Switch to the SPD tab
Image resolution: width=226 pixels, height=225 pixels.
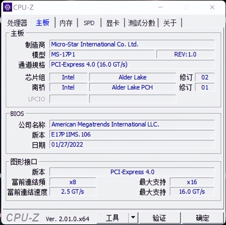click(89, 23)
